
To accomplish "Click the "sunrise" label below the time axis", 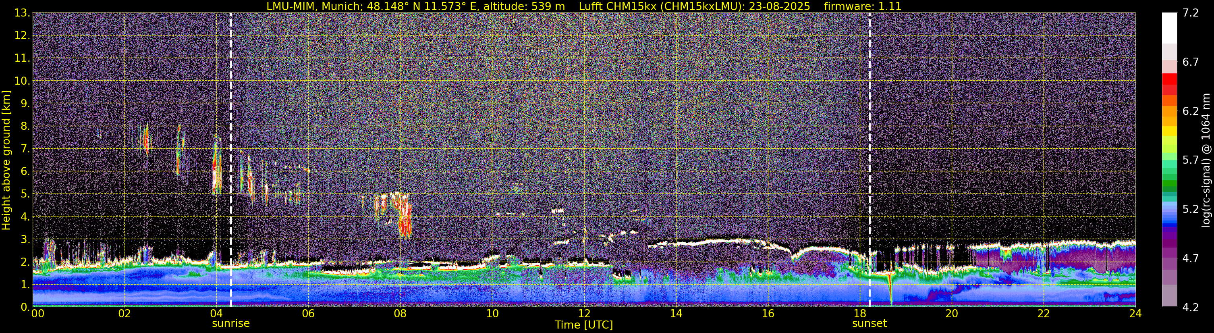I will [231, 324].
